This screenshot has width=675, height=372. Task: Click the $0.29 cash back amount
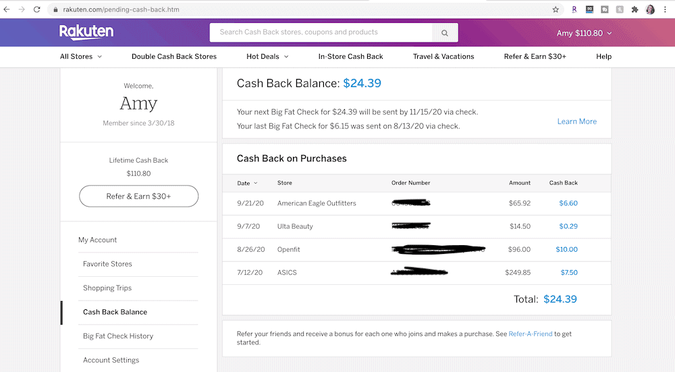[x=568, y=226]
